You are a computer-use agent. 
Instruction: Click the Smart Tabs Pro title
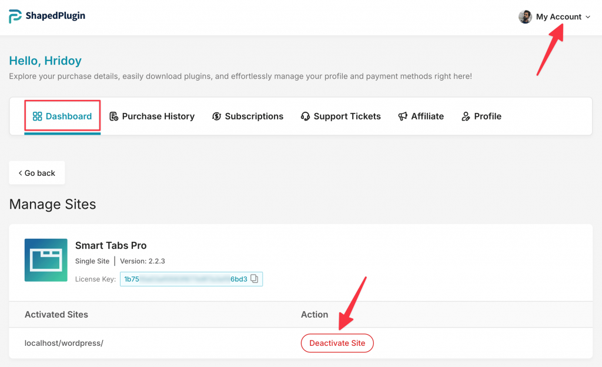tap(111, 245)
